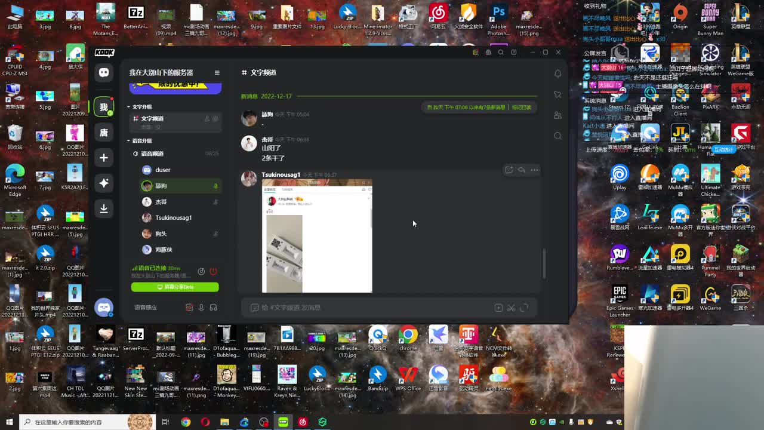764x430 pixels.
Task: Open KOOK direct messages home icon
Action: 104,73
